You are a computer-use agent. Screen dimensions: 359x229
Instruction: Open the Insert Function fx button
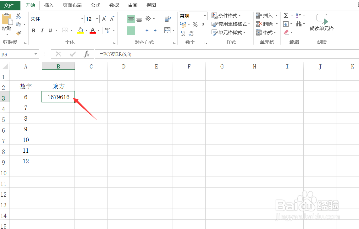point(86,54)
